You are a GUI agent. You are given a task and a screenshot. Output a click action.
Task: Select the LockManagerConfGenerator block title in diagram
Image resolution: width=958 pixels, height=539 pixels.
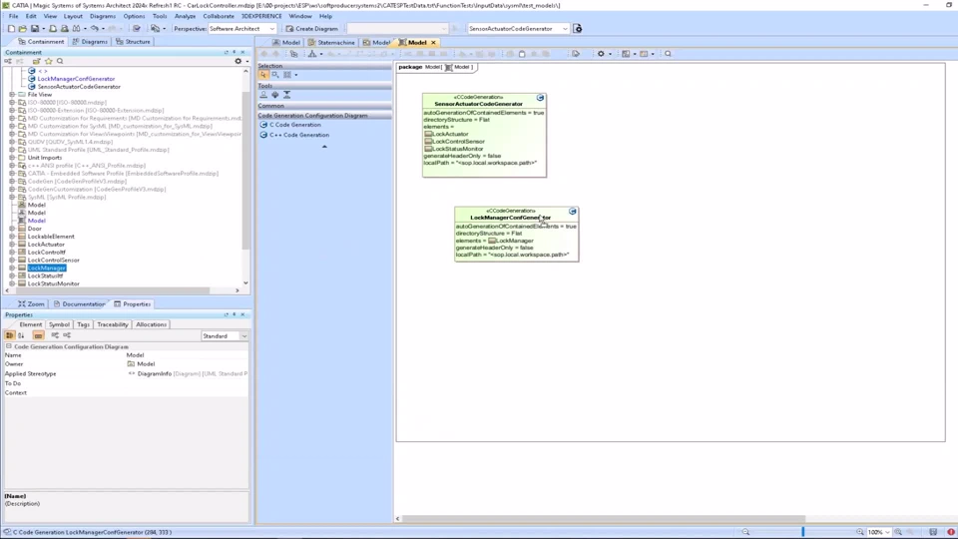510,218
